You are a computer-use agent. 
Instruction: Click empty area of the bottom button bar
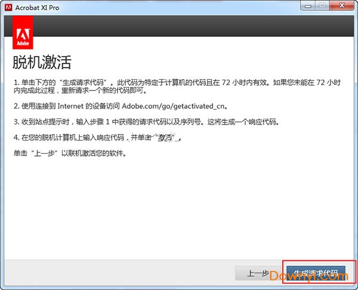[x=119, y=274]
